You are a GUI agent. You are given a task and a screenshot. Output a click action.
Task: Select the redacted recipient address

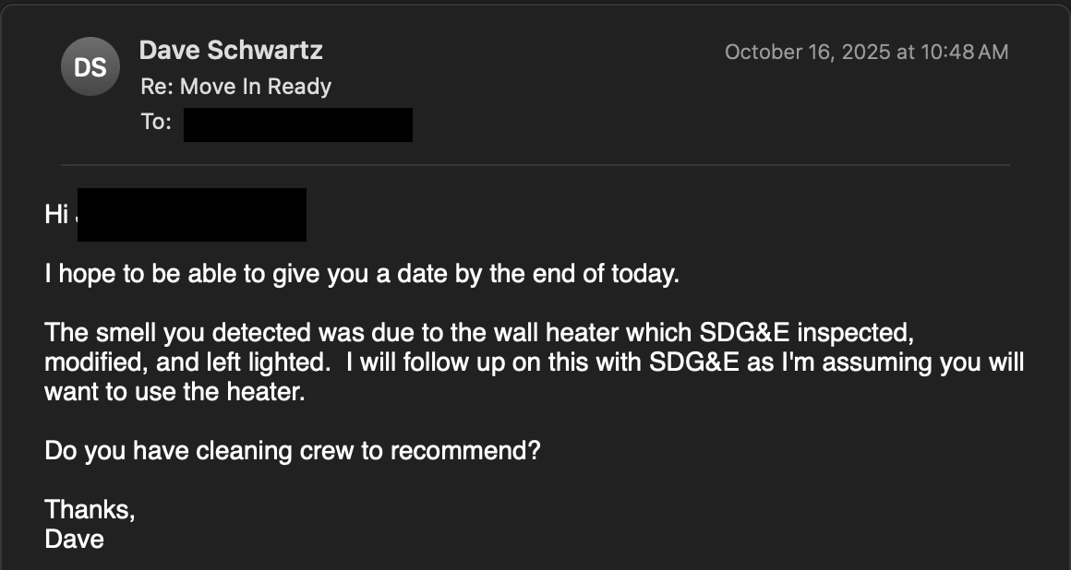point(297,123)
